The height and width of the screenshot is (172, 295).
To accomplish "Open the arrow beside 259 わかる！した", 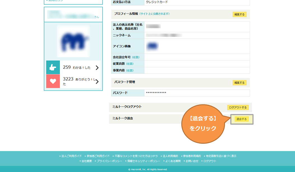I will 97,68.
